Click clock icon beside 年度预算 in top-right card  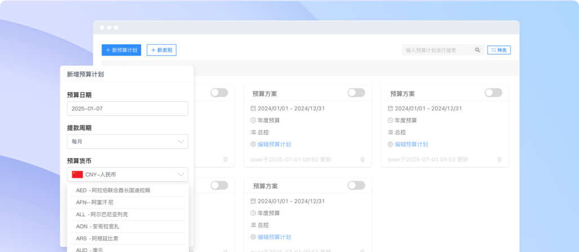(x=390, y=120)
